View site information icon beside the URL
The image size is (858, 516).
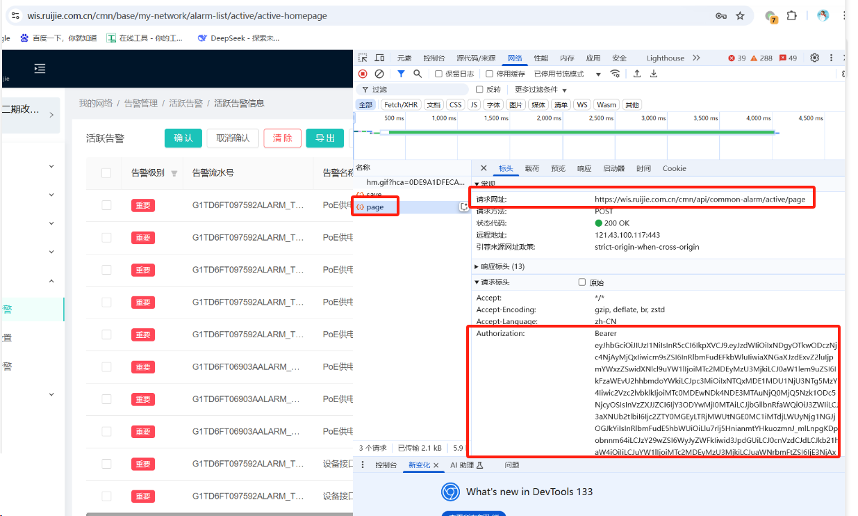coord(15,15)
